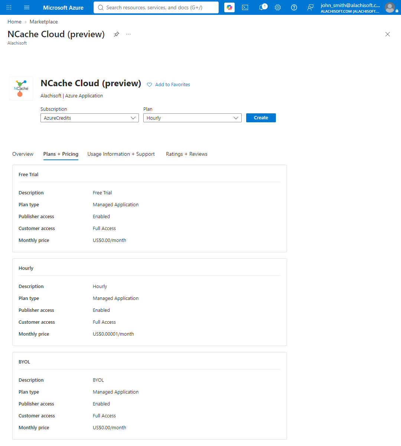Open the Azure portal apps grid
Screen dimensions: 401x446
click(x=9, y=7)
